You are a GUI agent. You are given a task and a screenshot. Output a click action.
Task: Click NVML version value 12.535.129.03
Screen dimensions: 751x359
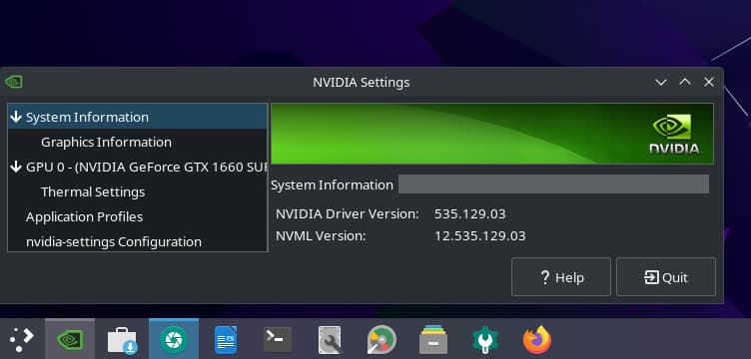click(480, 235)
